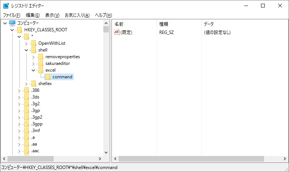
Task: Click the コンピューター monitor icon
Action: [12, 23]
